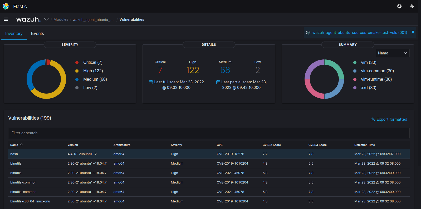Viewport: 421px width, 209px height.
Task: Unpin the agent with the pin icon
Action: click(413, 33)
